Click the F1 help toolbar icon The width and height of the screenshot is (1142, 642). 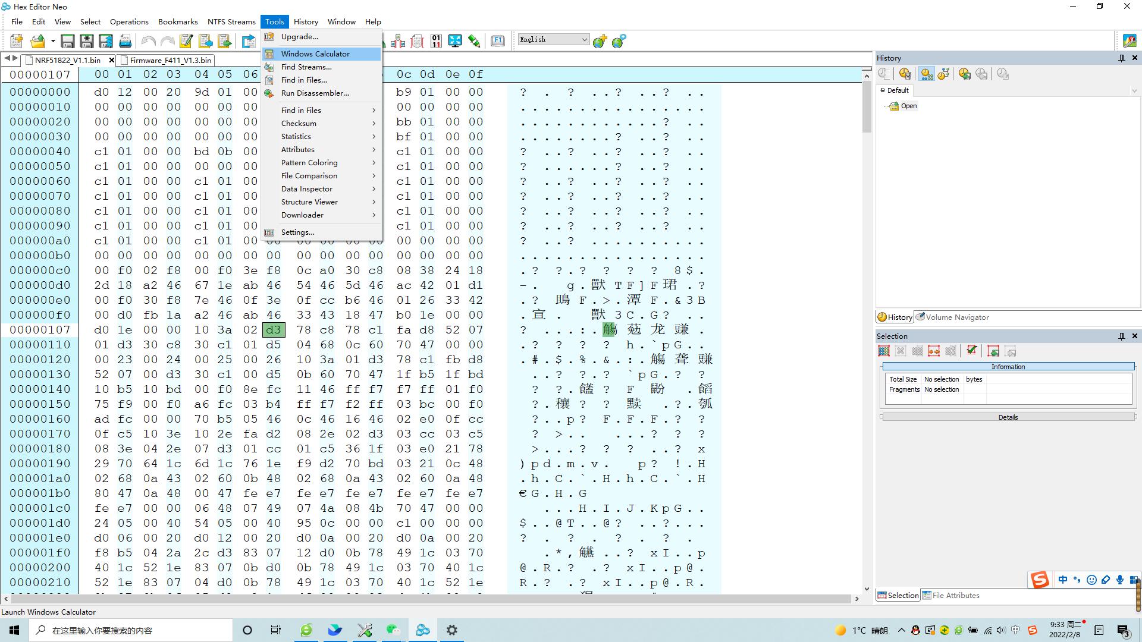pyautogui.click(x=498, y=41)
